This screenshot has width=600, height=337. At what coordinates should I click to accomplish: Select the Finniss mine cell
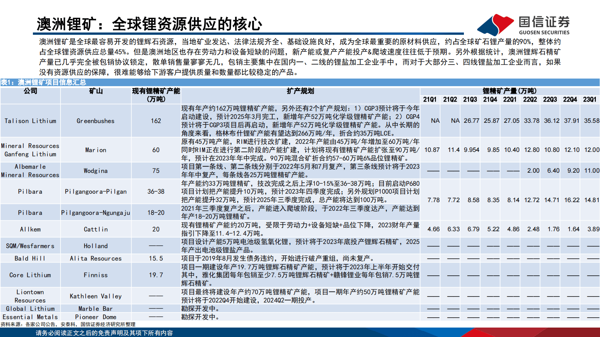(x=96, y=275)
